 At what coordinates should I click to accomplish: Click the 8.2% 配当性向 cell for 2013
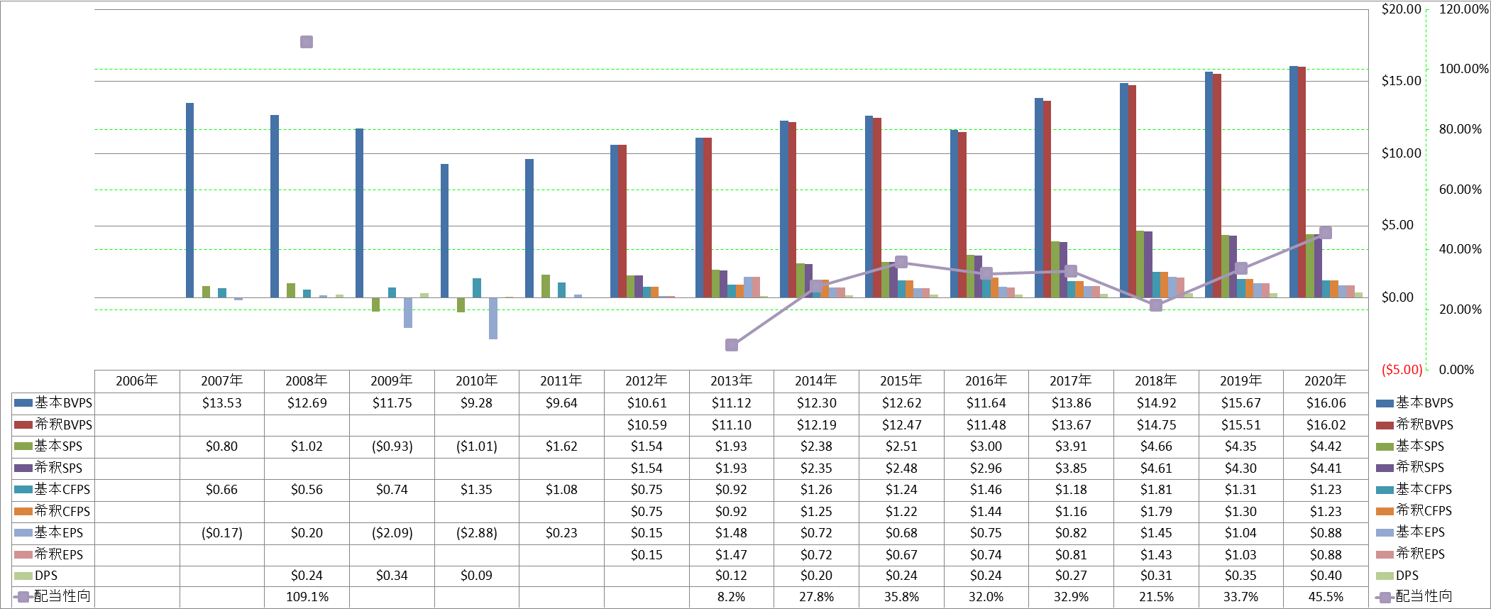[732, 597]
